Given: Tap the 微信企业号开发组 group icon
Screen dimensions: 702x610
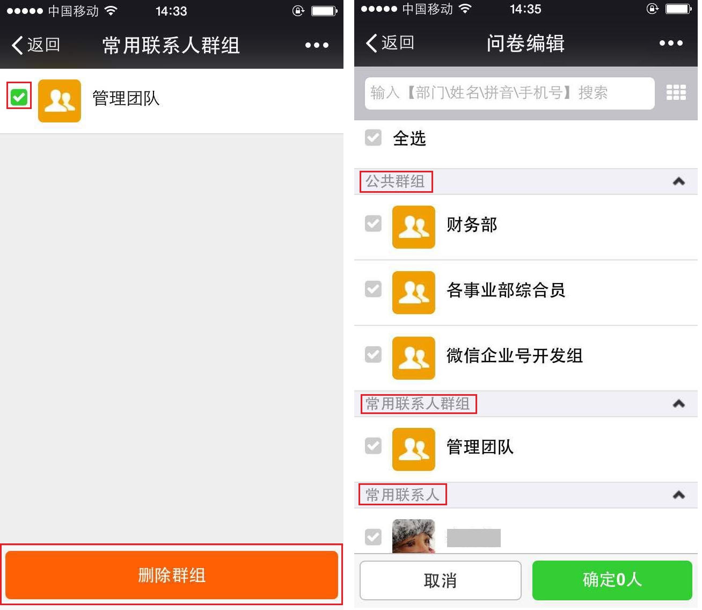Looking at the screenshot, I should (x=413, y=358).
